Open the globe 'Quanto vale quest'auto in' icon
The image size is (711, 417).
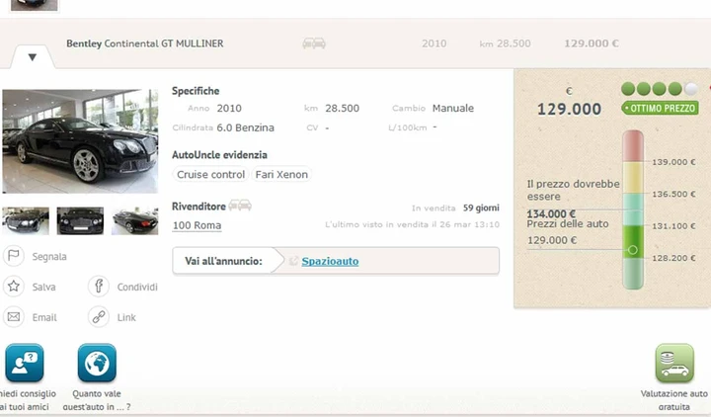97,363
